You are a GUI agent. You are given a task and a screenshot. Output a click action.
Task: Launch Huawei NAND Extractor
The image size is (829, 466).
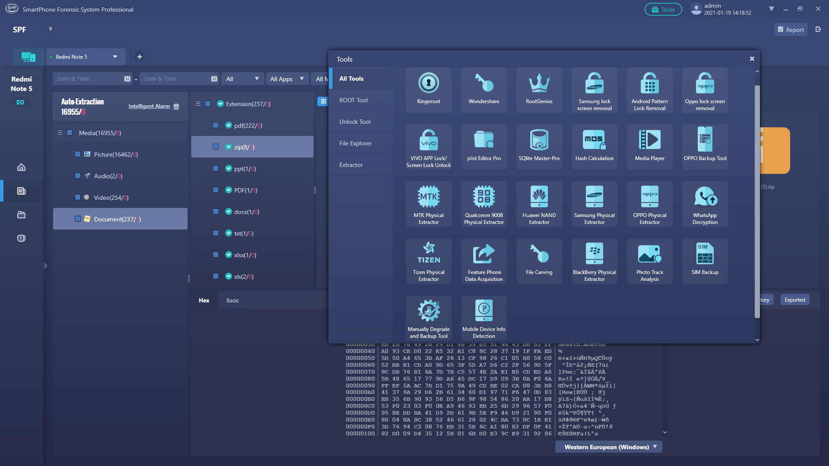pyautogui.click(x=539, y=204)
